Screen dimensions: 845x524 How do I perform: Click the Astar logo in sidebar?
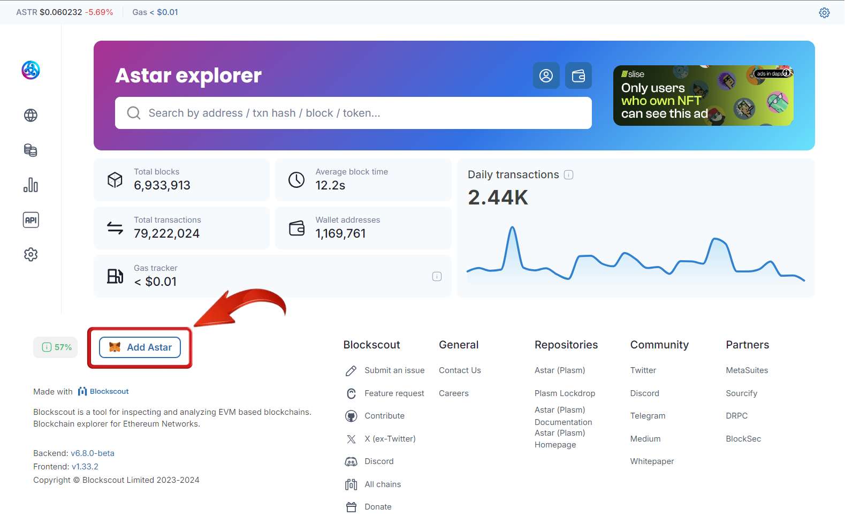(x=31, y=70)
